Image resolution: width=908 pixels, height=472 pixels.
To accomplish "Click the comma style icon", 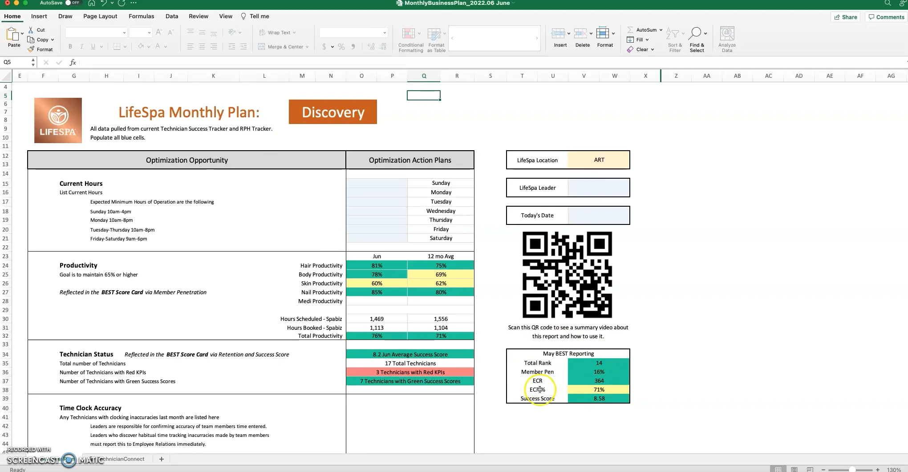I will [353, 47].
